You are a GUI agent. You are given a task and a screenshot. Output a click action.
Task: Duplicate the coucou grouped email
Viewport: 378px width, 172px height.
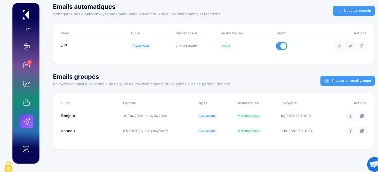[x=362, y=131]
